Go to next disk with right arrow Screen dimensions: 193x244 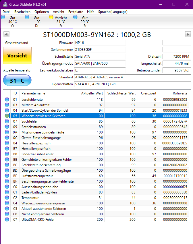(x=188, y=34)
